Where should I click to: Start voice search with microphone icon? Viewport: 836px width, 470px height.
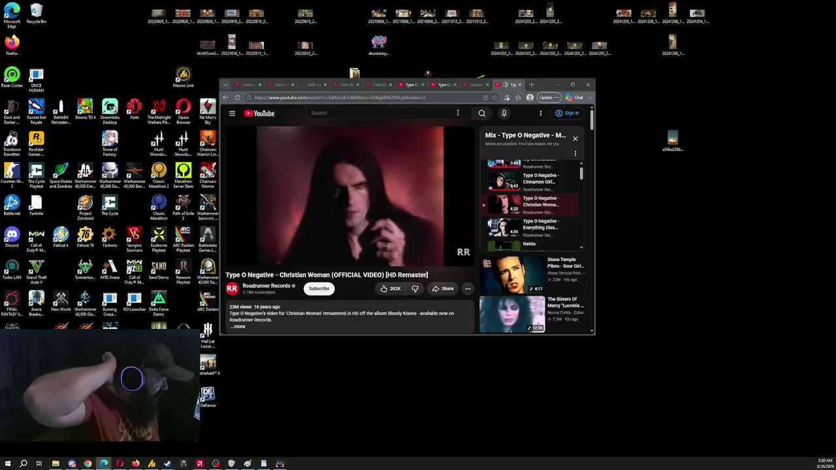click(504, 113)
